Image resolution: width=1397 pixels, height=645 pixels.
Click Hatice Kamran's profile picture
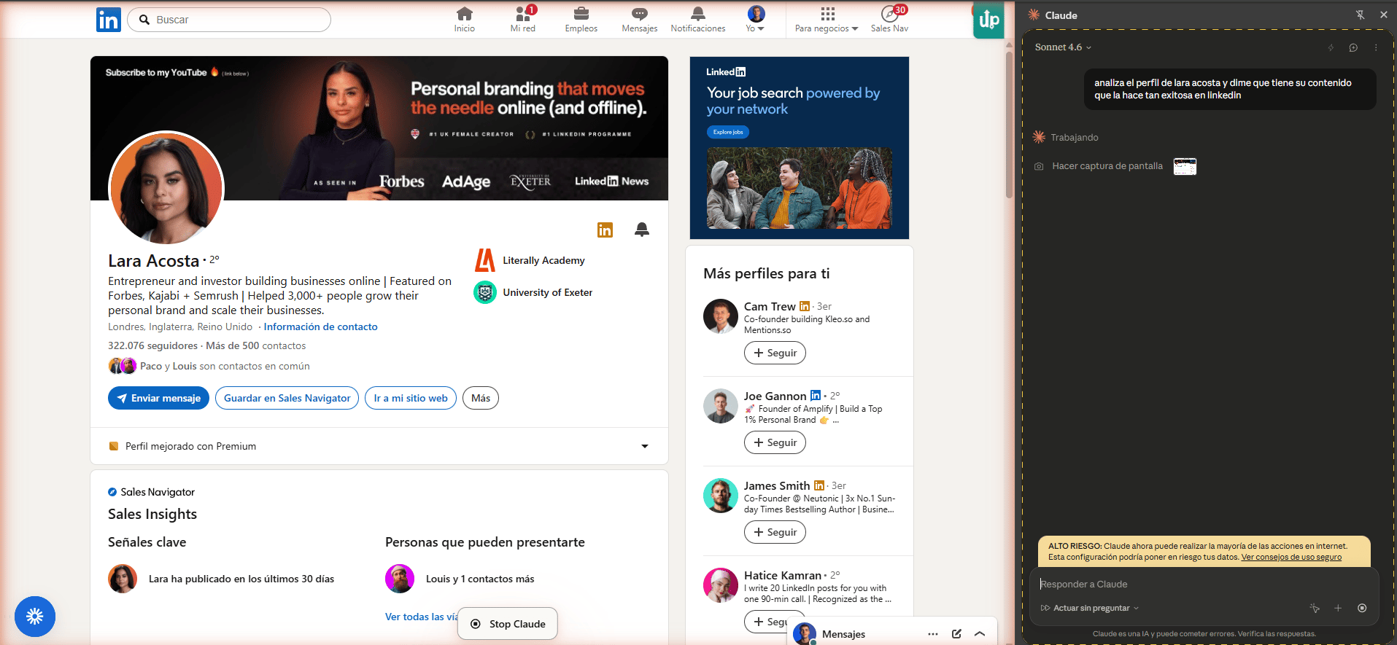(x=721, y=585)
